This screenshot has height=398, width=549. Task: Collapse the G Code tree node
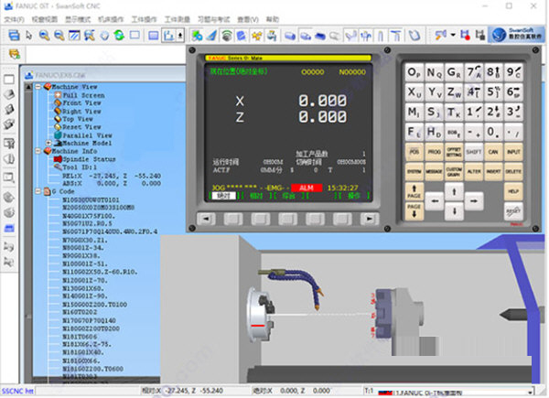38,191
